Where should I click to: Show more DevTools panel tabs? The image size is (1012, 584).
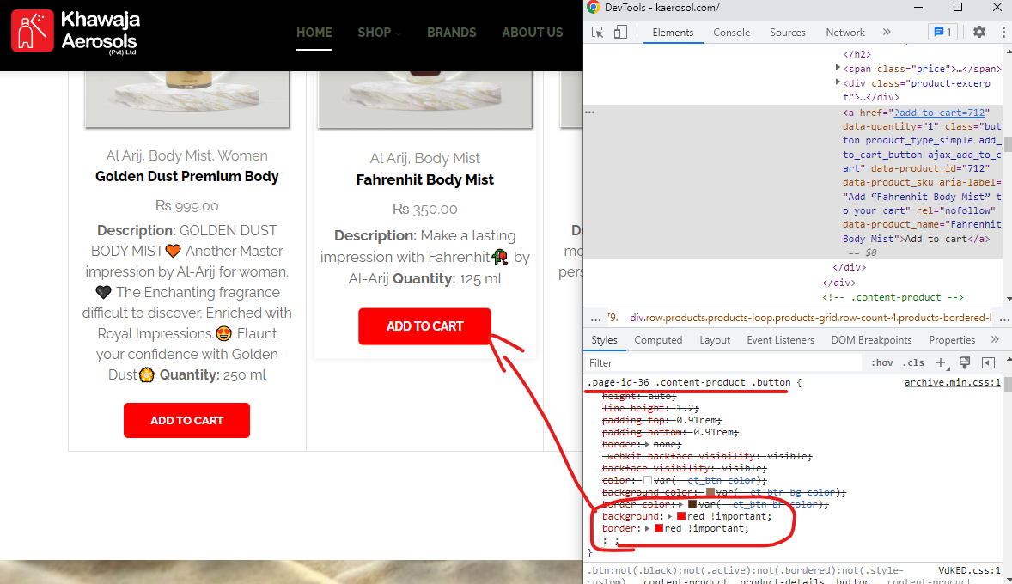pyautogui.click(x=887, y=33)
